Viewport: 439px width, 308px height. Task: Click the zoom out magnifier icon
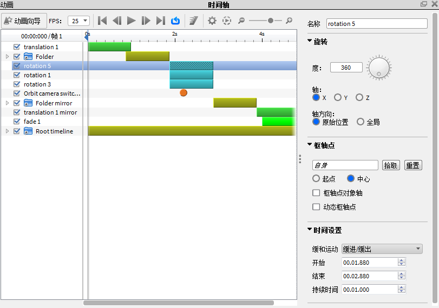tap(241, 21)
